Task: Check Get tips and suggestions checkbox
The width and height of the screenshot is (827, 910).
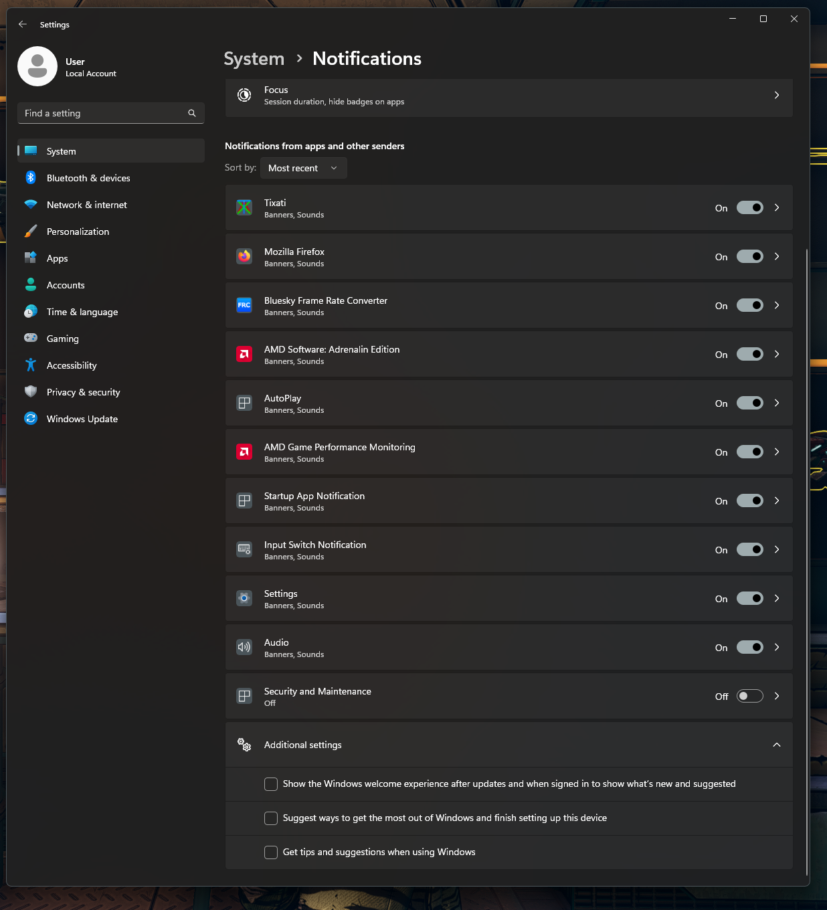Action: tap(271, 852)
